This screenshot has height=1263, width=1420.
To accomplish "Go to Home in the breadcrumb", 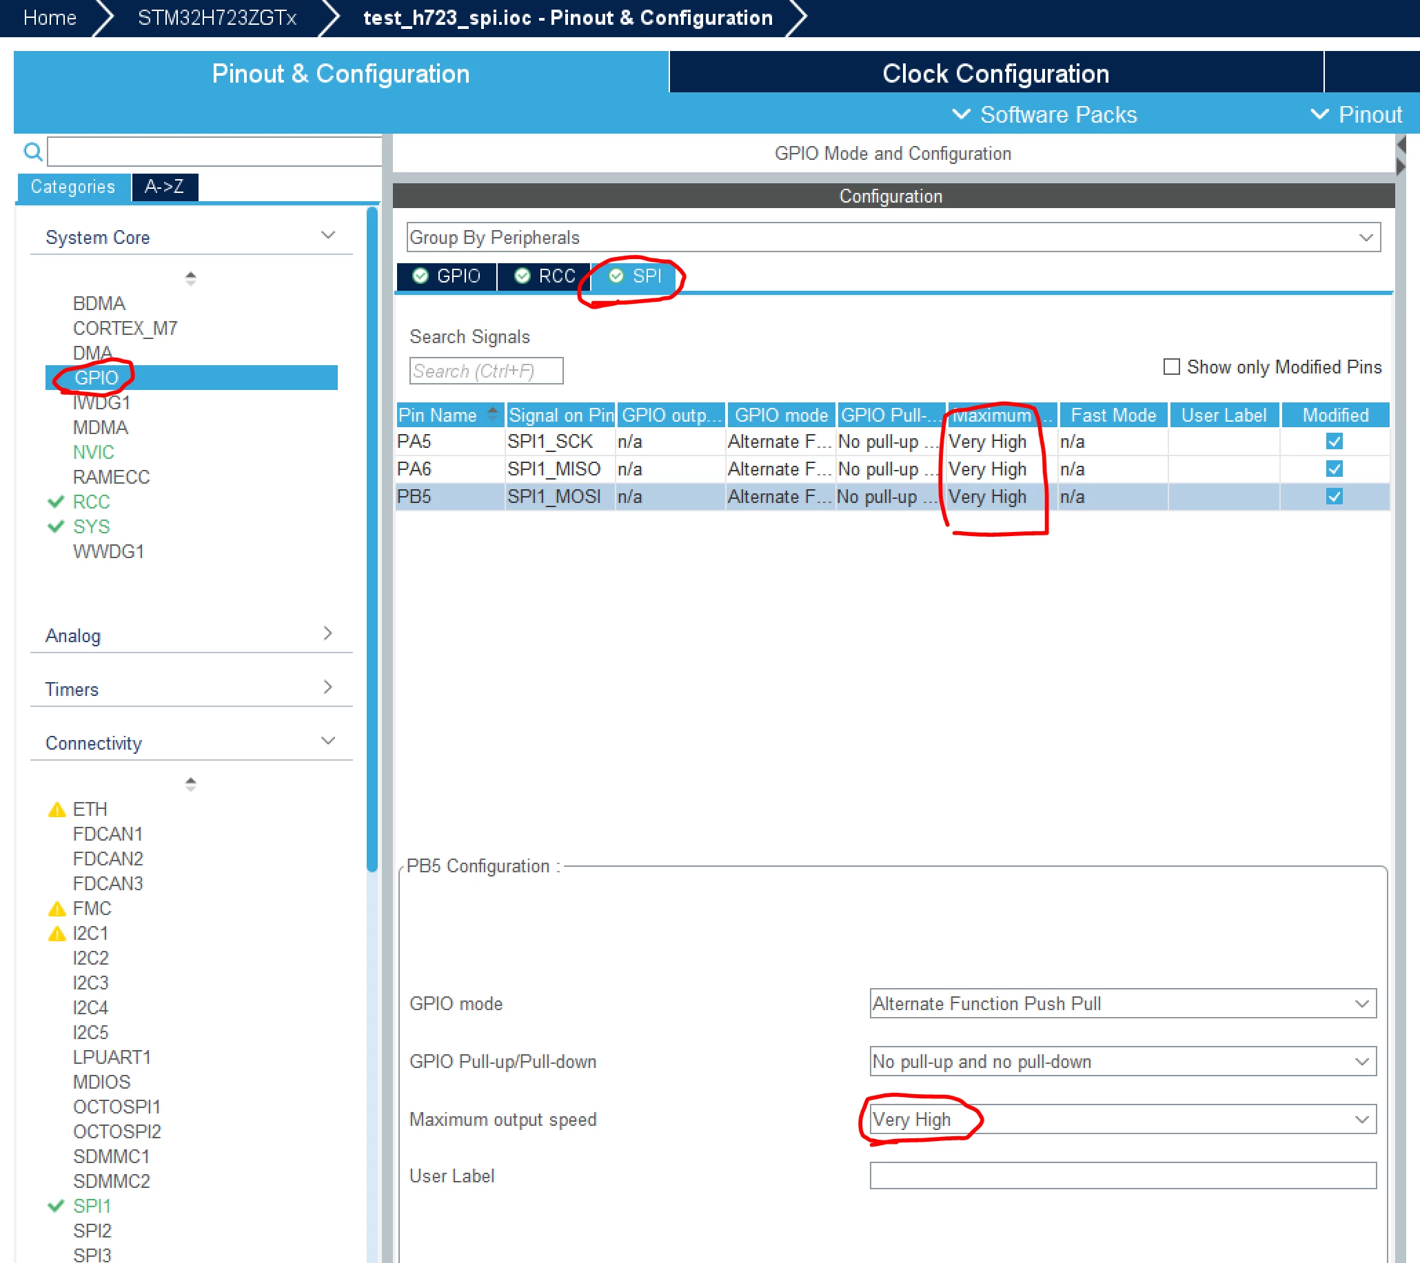I will click(x=50, y=17).
